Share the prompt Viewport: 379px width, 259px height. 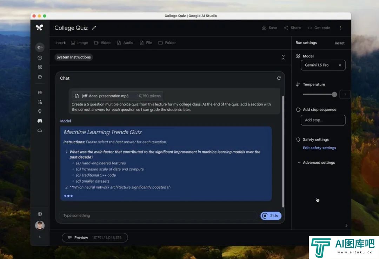(x=292, y=28)
